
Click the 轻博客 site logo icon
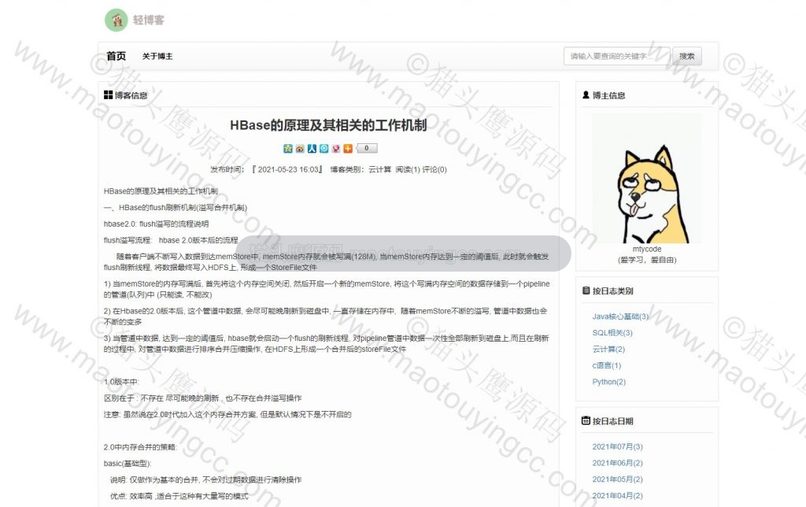pyautogui.click(x=116, y=20)
